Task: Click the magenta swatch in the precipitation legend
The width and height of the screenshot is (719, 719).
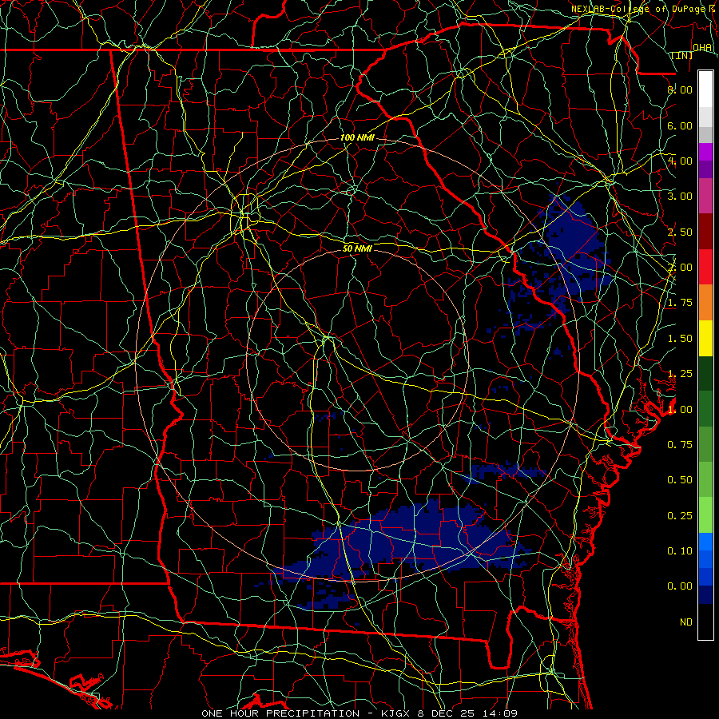Action: [x=705, y=152]
